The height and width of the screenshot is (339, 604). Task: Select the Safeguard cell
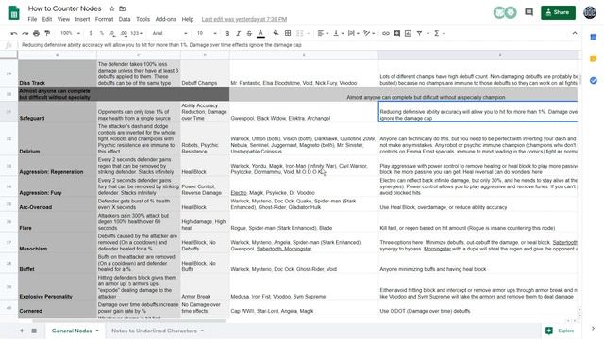click(x=57, y=112)
